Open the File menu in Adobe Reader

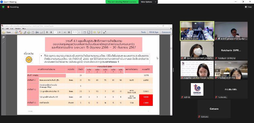click(3, 29)
